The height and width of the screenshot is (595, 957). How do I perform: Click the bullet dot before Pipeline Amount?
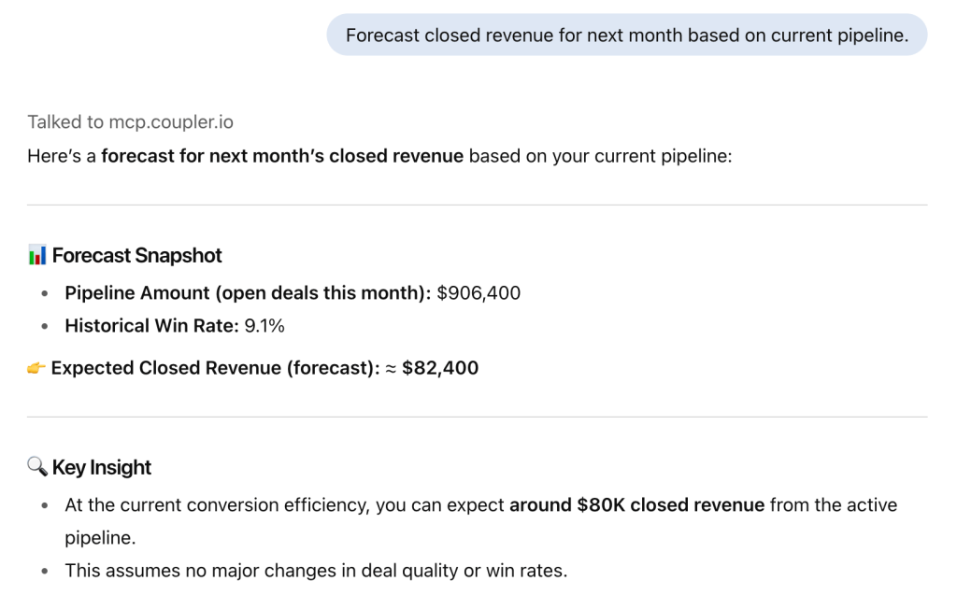(x=46, y=294)
